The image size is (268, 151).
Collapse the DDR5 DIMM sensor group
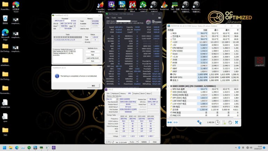[x=169, y=86]
